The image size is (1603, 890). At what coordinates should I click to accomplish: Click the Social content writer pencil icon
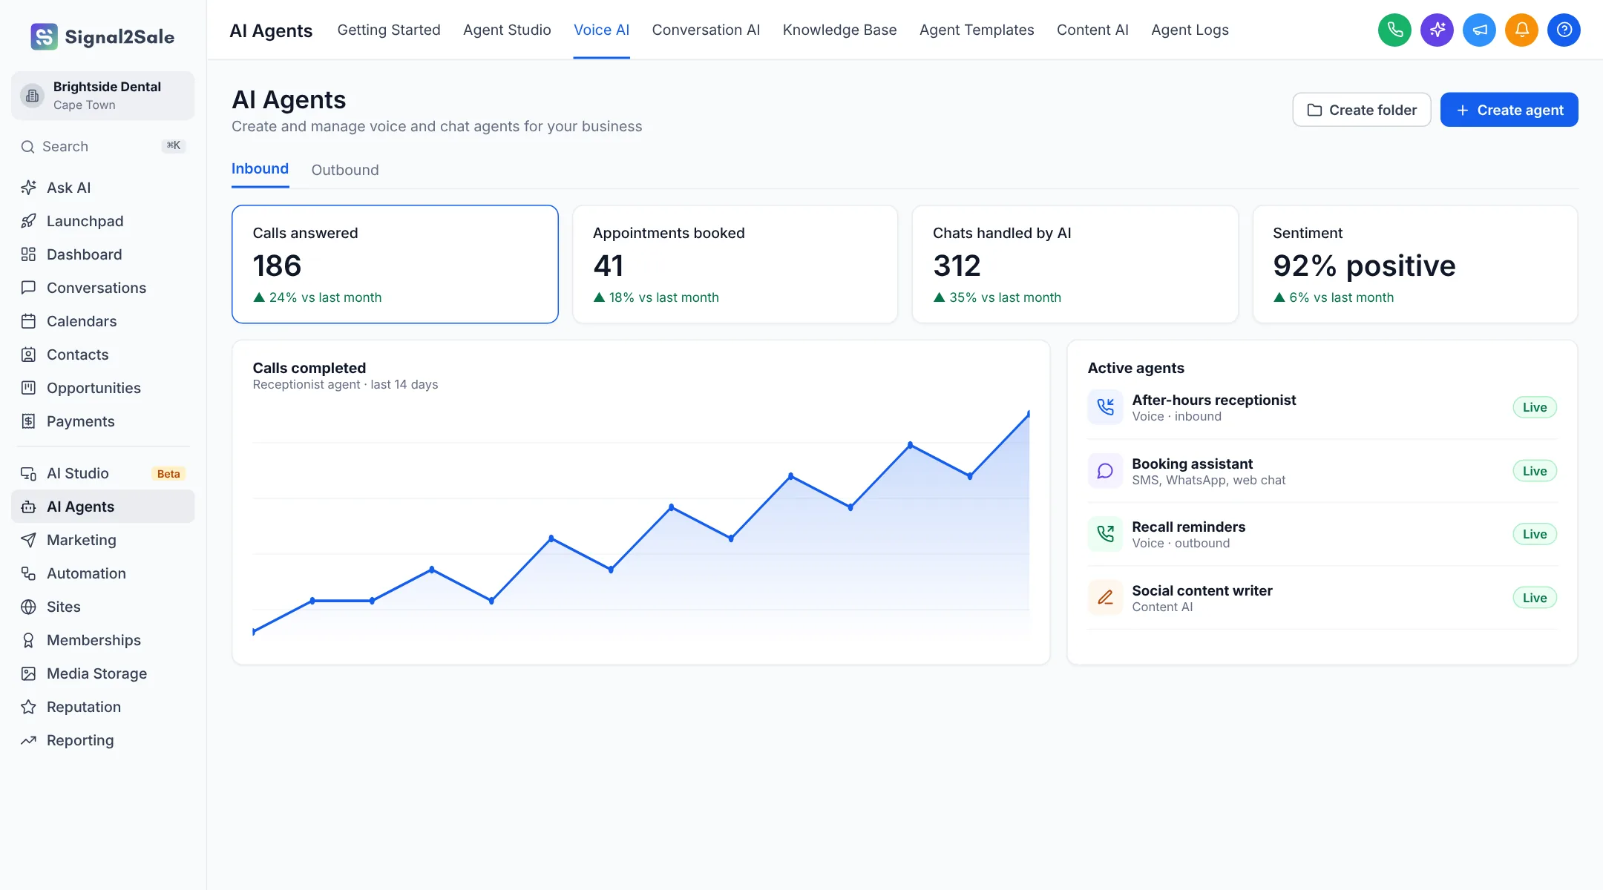pos(1105,598)
